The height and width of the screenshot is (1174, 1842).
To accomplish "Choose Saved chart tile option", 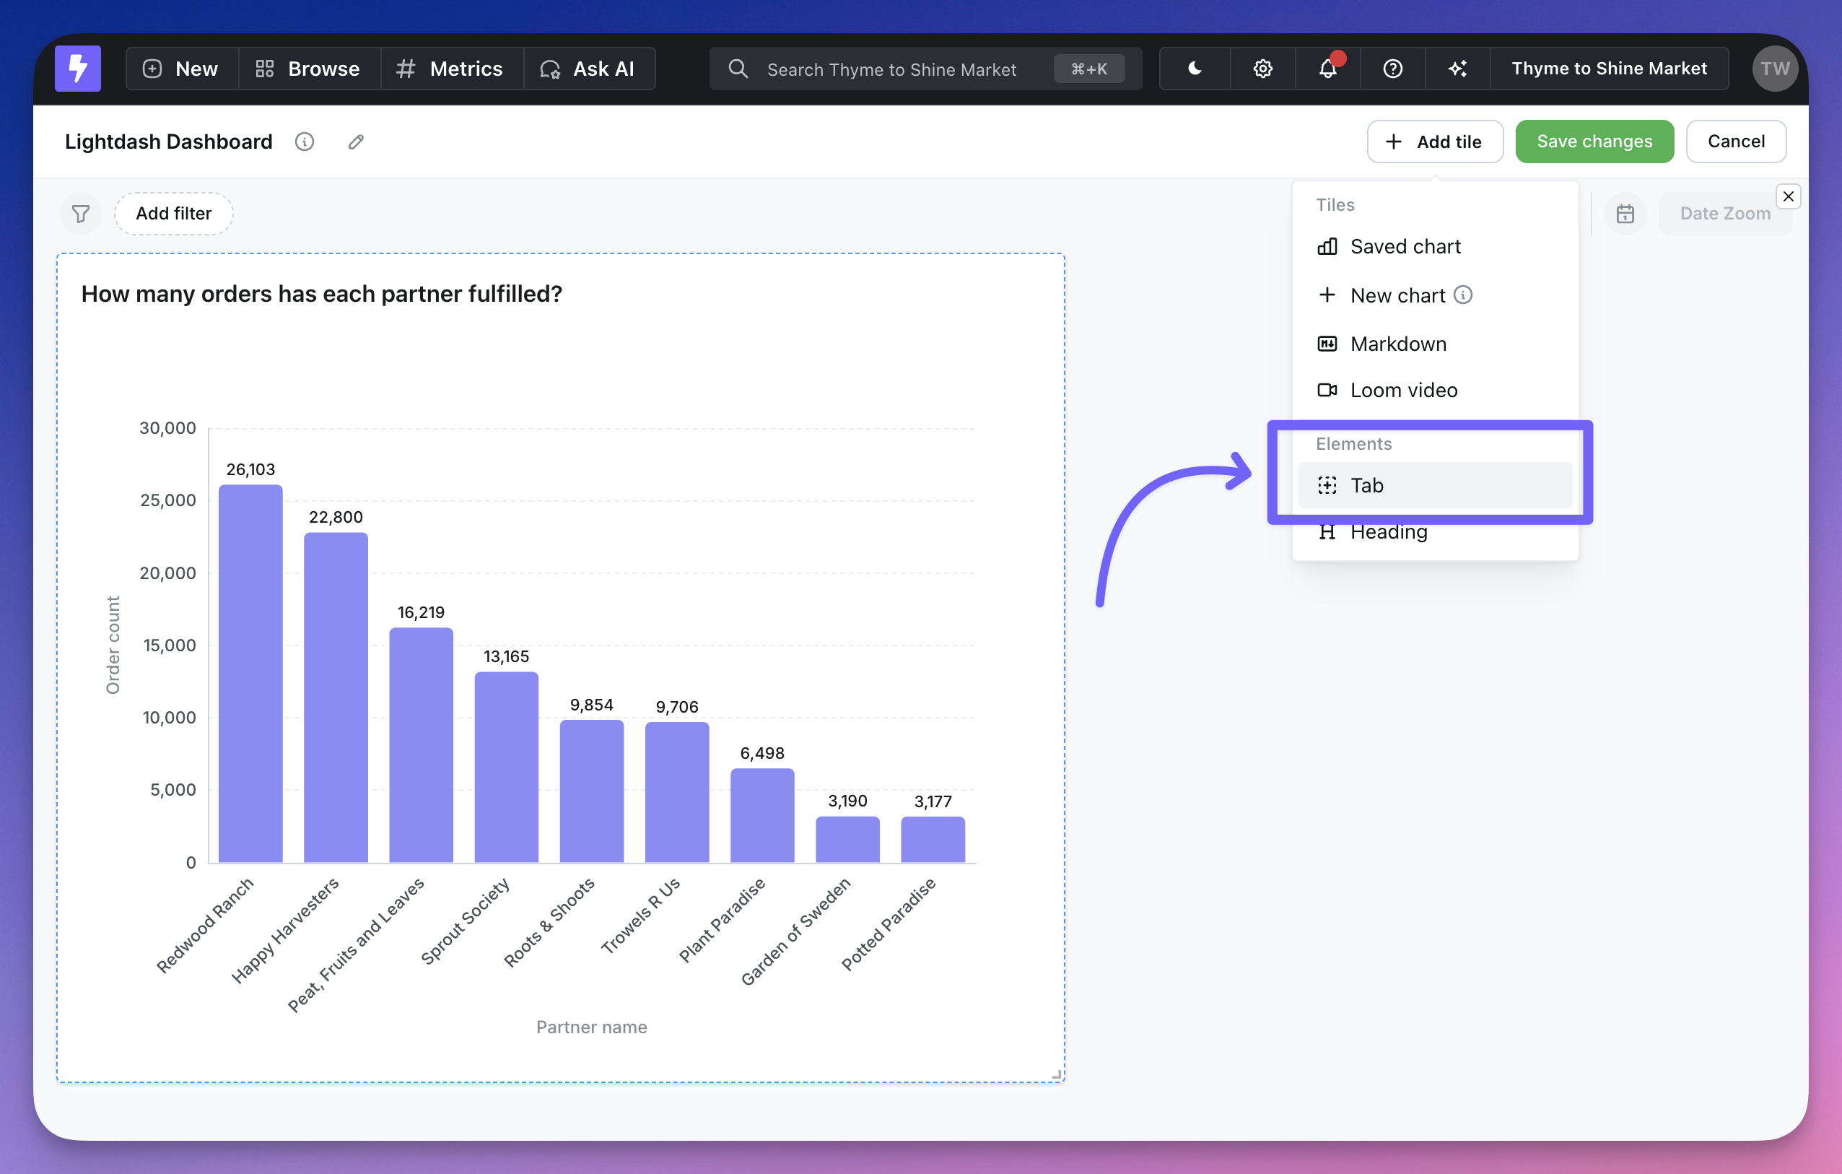I will tap(1405, 246).
